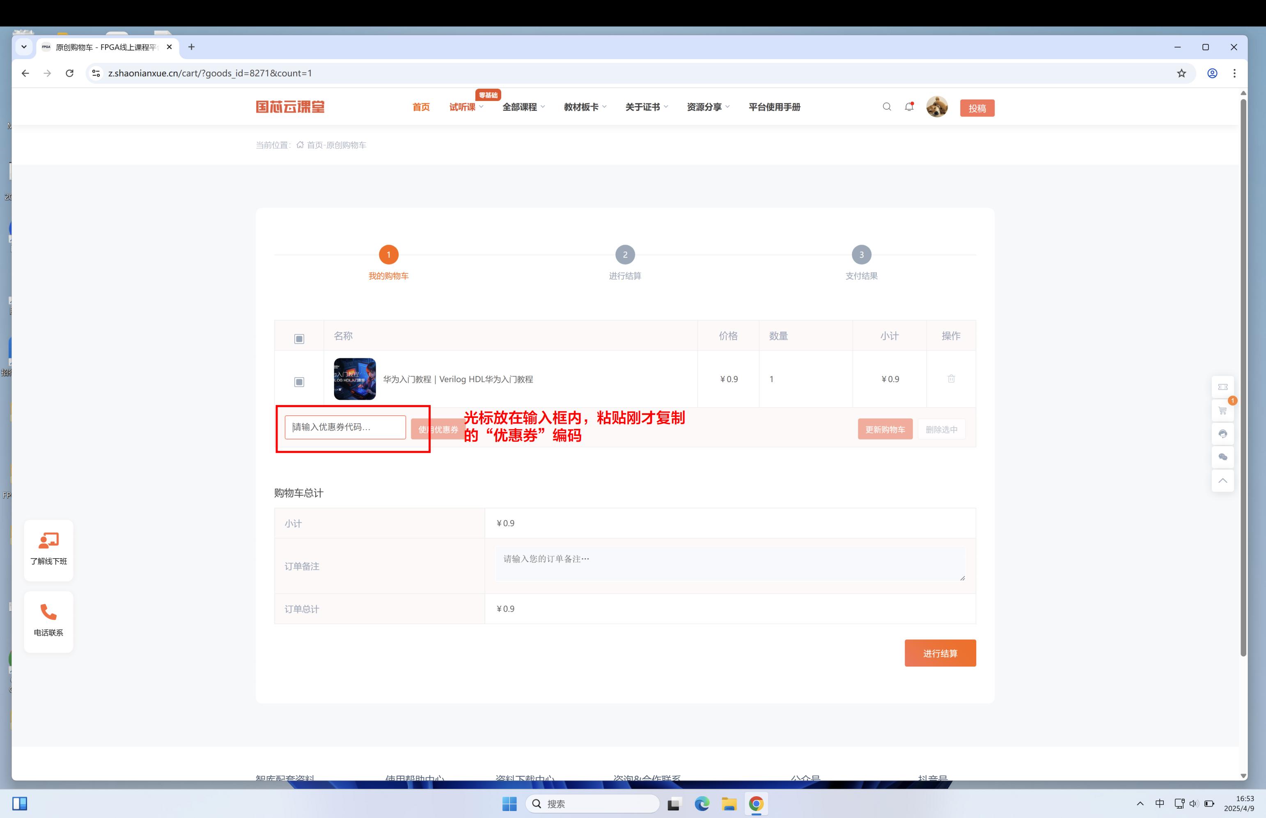Toggle the select-all checkbox in table header
Viewport: 1266px width, 818px height.
(299, 338)
